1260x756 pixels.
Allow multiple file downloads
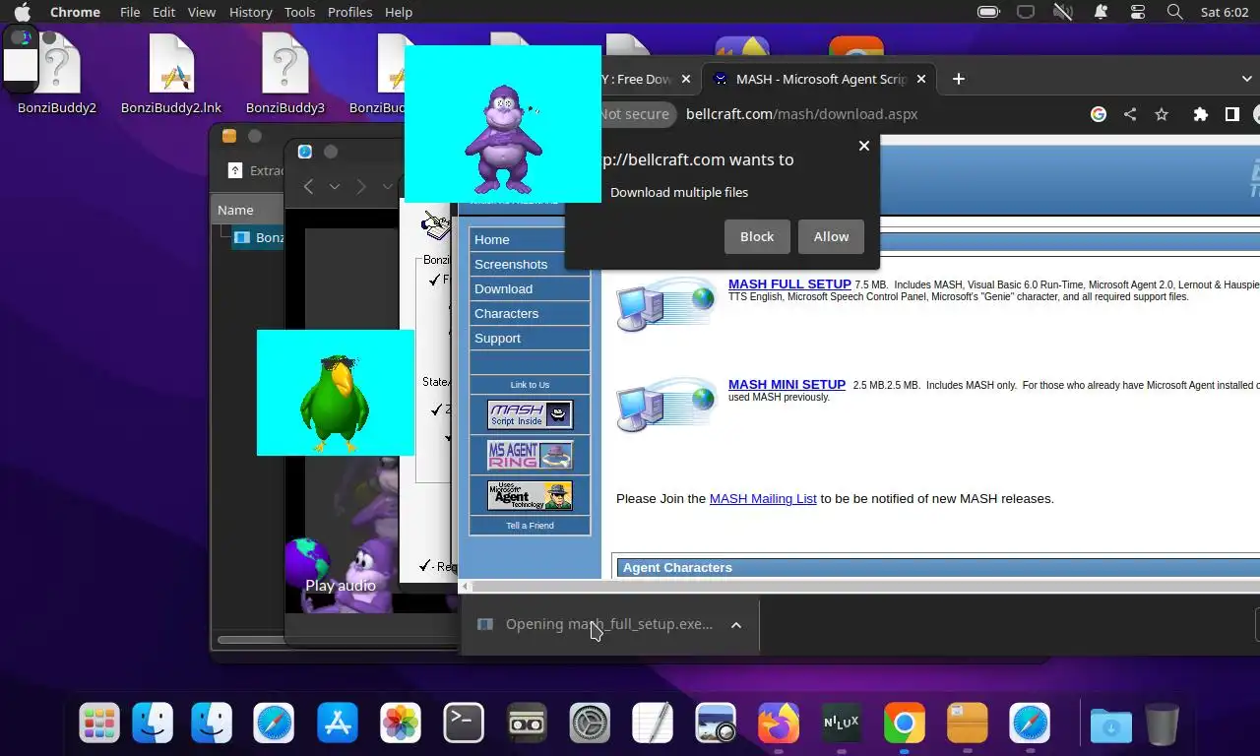click(831, 236)
